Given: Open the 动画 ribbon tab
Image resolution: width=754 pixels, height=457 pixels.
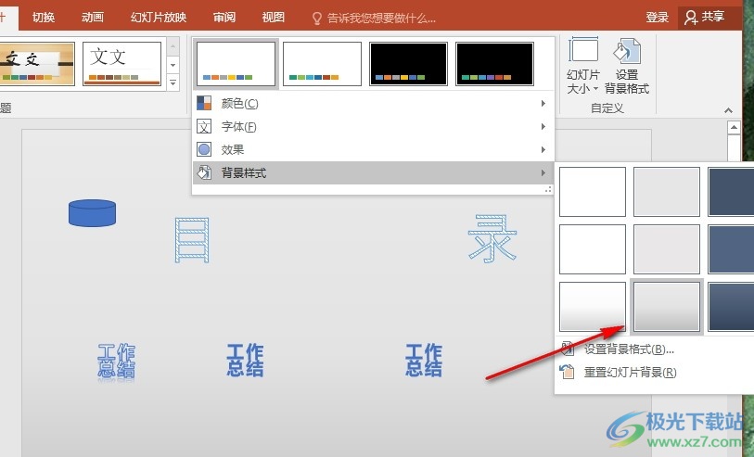Looking at the screenshot, I should coord(93,18).
